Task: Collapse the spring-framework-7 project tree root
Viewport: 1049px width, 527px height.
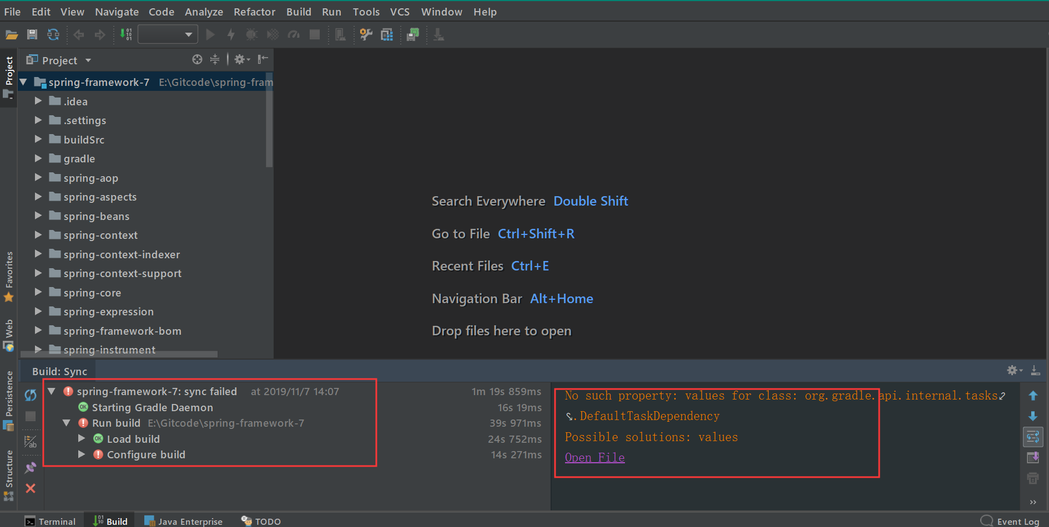Action: [23, 81]
